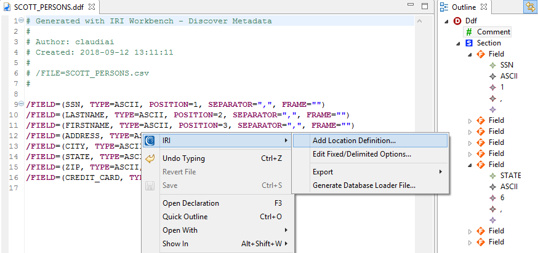Click the green Comment hash icon
This screenshot has width=538, height=253.
pyautogui.click(x=469, y=32)
